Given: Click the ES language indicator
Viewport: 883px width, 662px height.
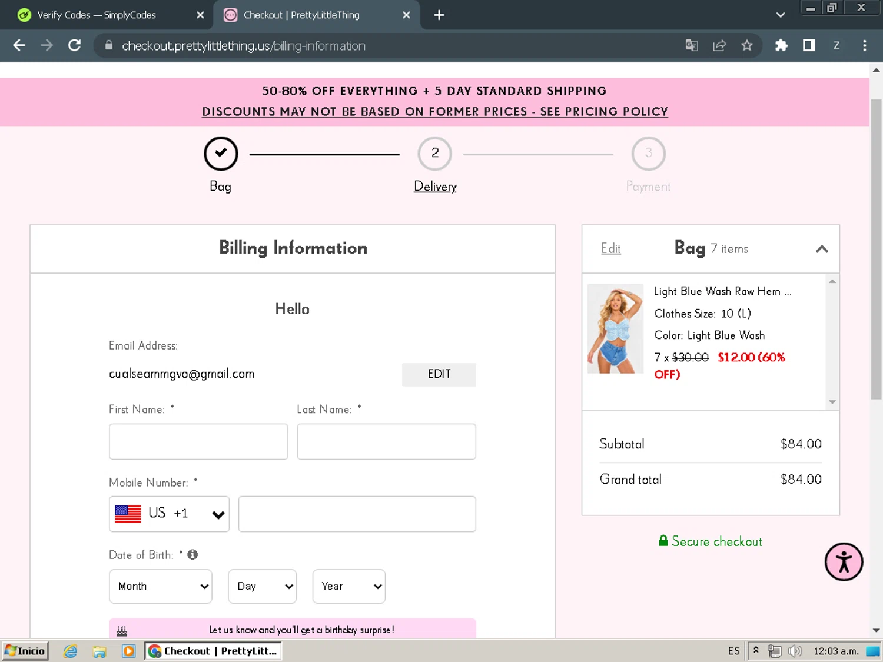Looking at the screenshot, I should pos(733,651).
